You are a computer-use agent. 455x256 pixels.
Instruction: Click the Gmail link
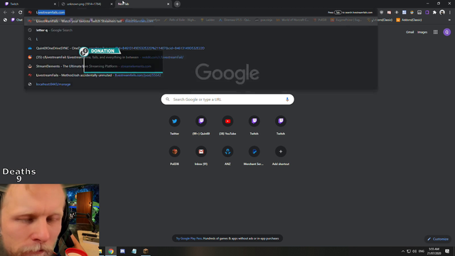[409, 32]
